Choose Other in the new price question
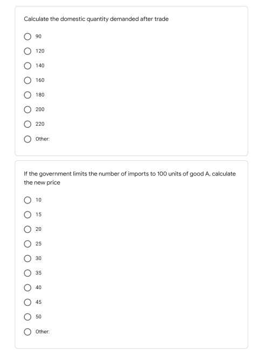The image size is (256, 355). pos(27,332)
